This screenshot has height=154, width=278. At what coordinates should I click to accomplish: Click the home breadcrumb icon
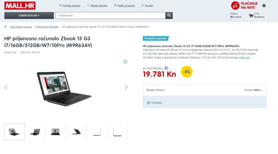coord(5,27)
